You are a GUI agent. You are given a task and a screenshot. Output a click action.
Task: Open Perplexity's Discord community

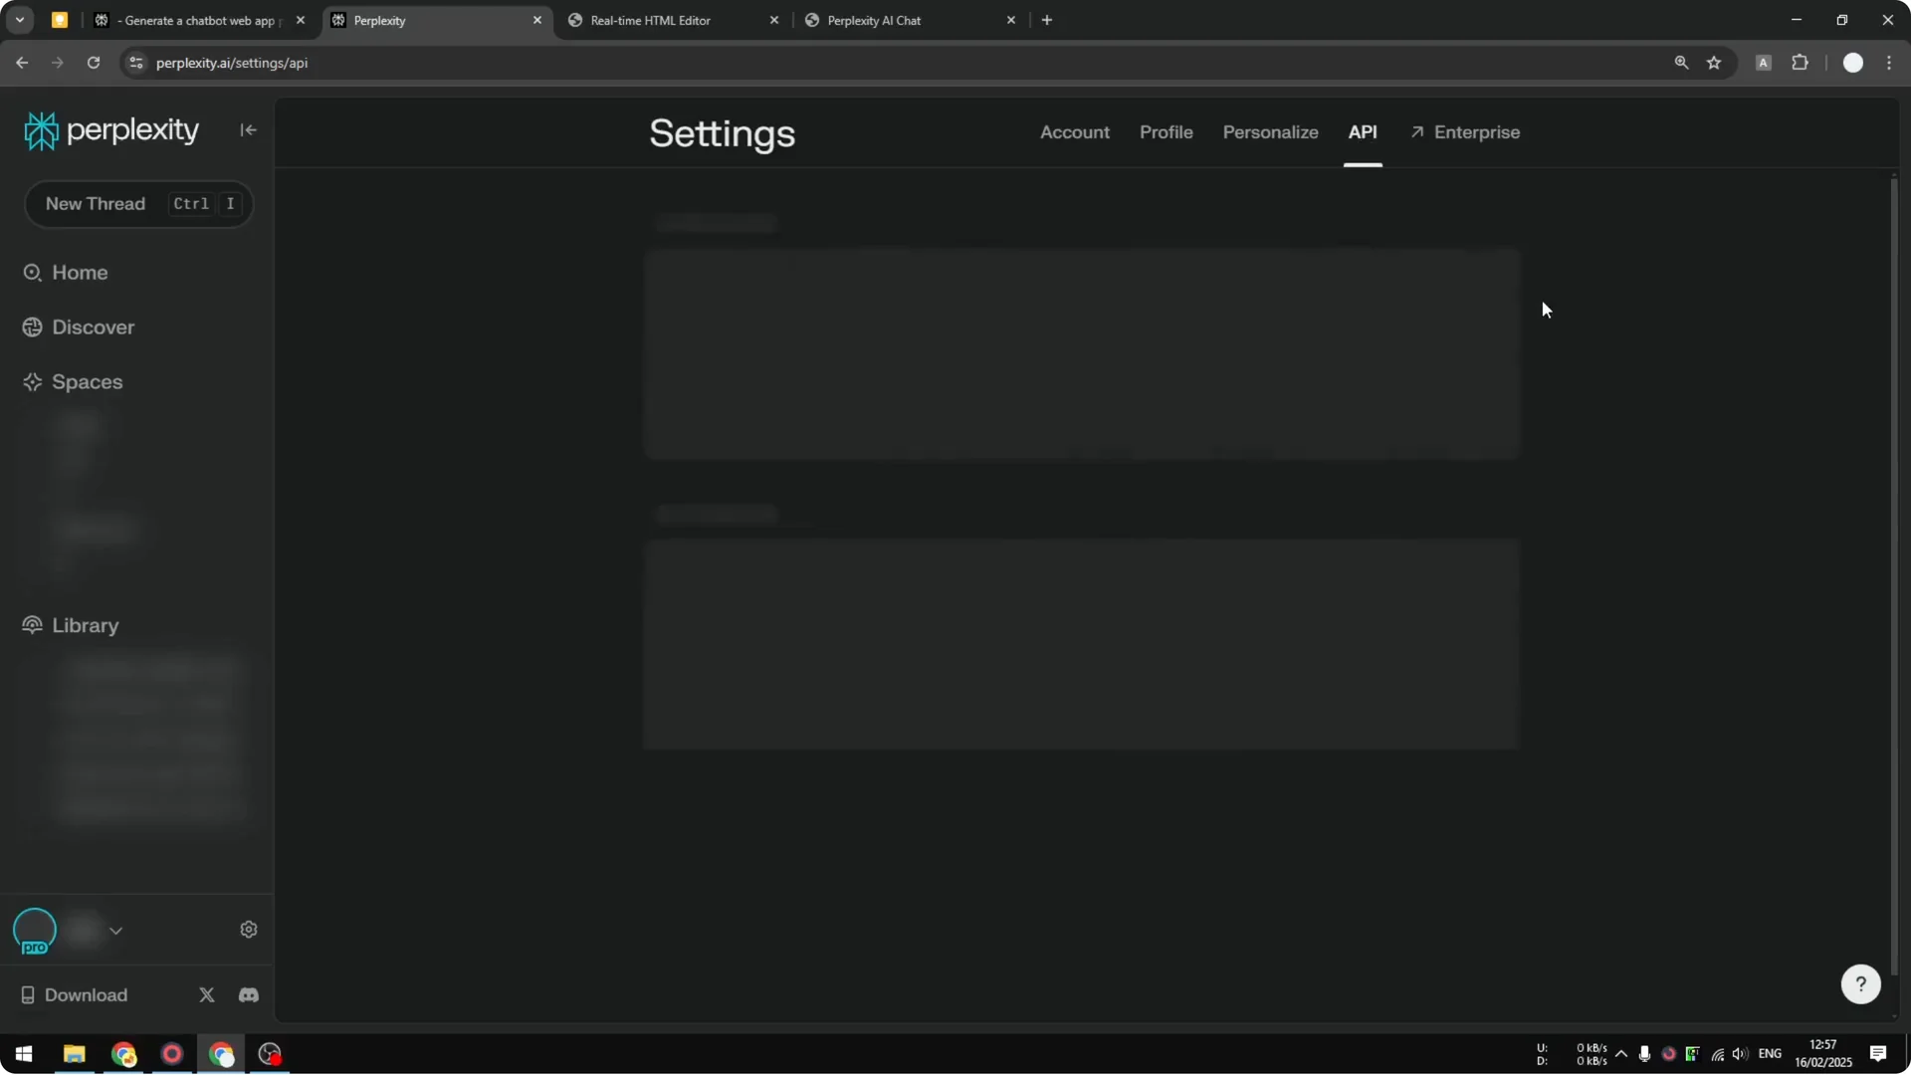point(248,994)
